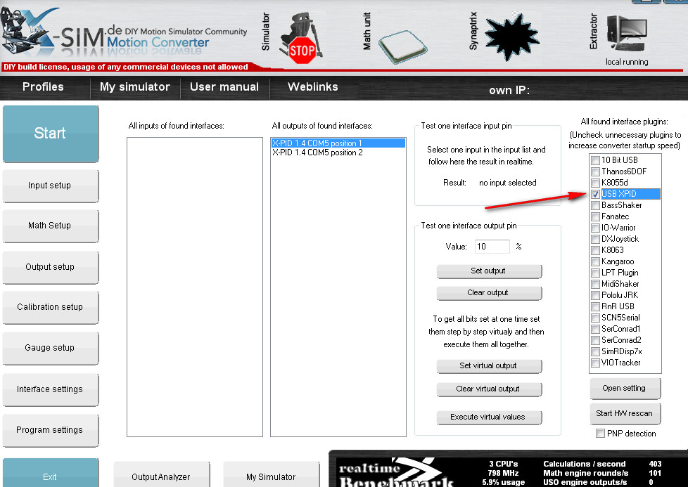This screenshot has width=688, height=487.
Task: Open the Weblinks menu
Action: click(313, 87)
